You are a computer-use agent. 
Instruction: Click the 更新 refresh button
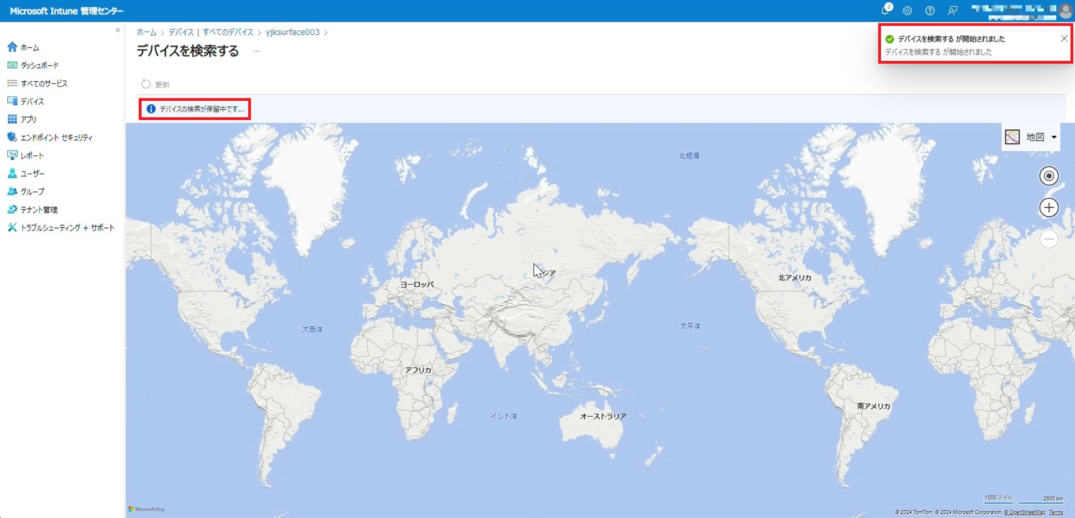[156, 84]
